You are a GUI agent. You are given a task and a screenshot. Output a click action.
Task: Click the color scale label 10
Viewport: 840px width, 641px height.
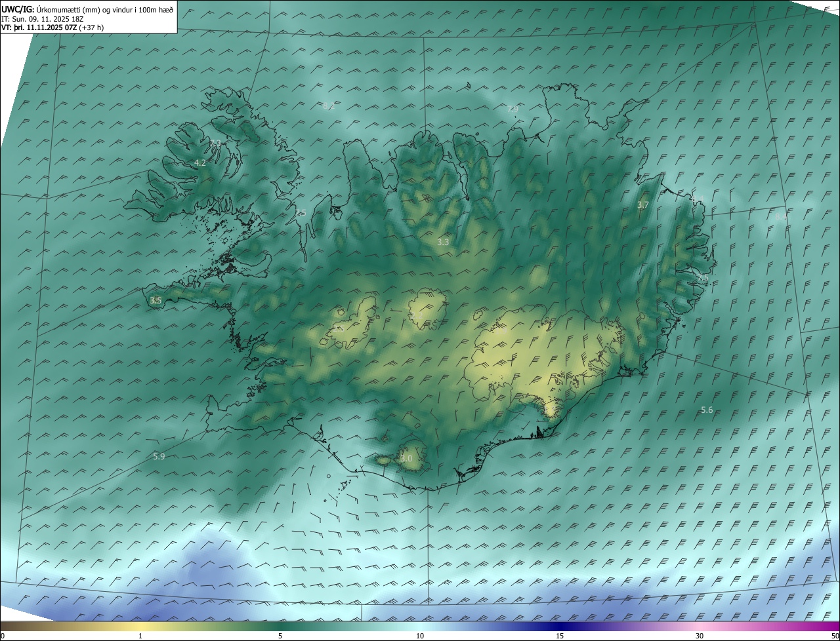(x=420, y=636)
